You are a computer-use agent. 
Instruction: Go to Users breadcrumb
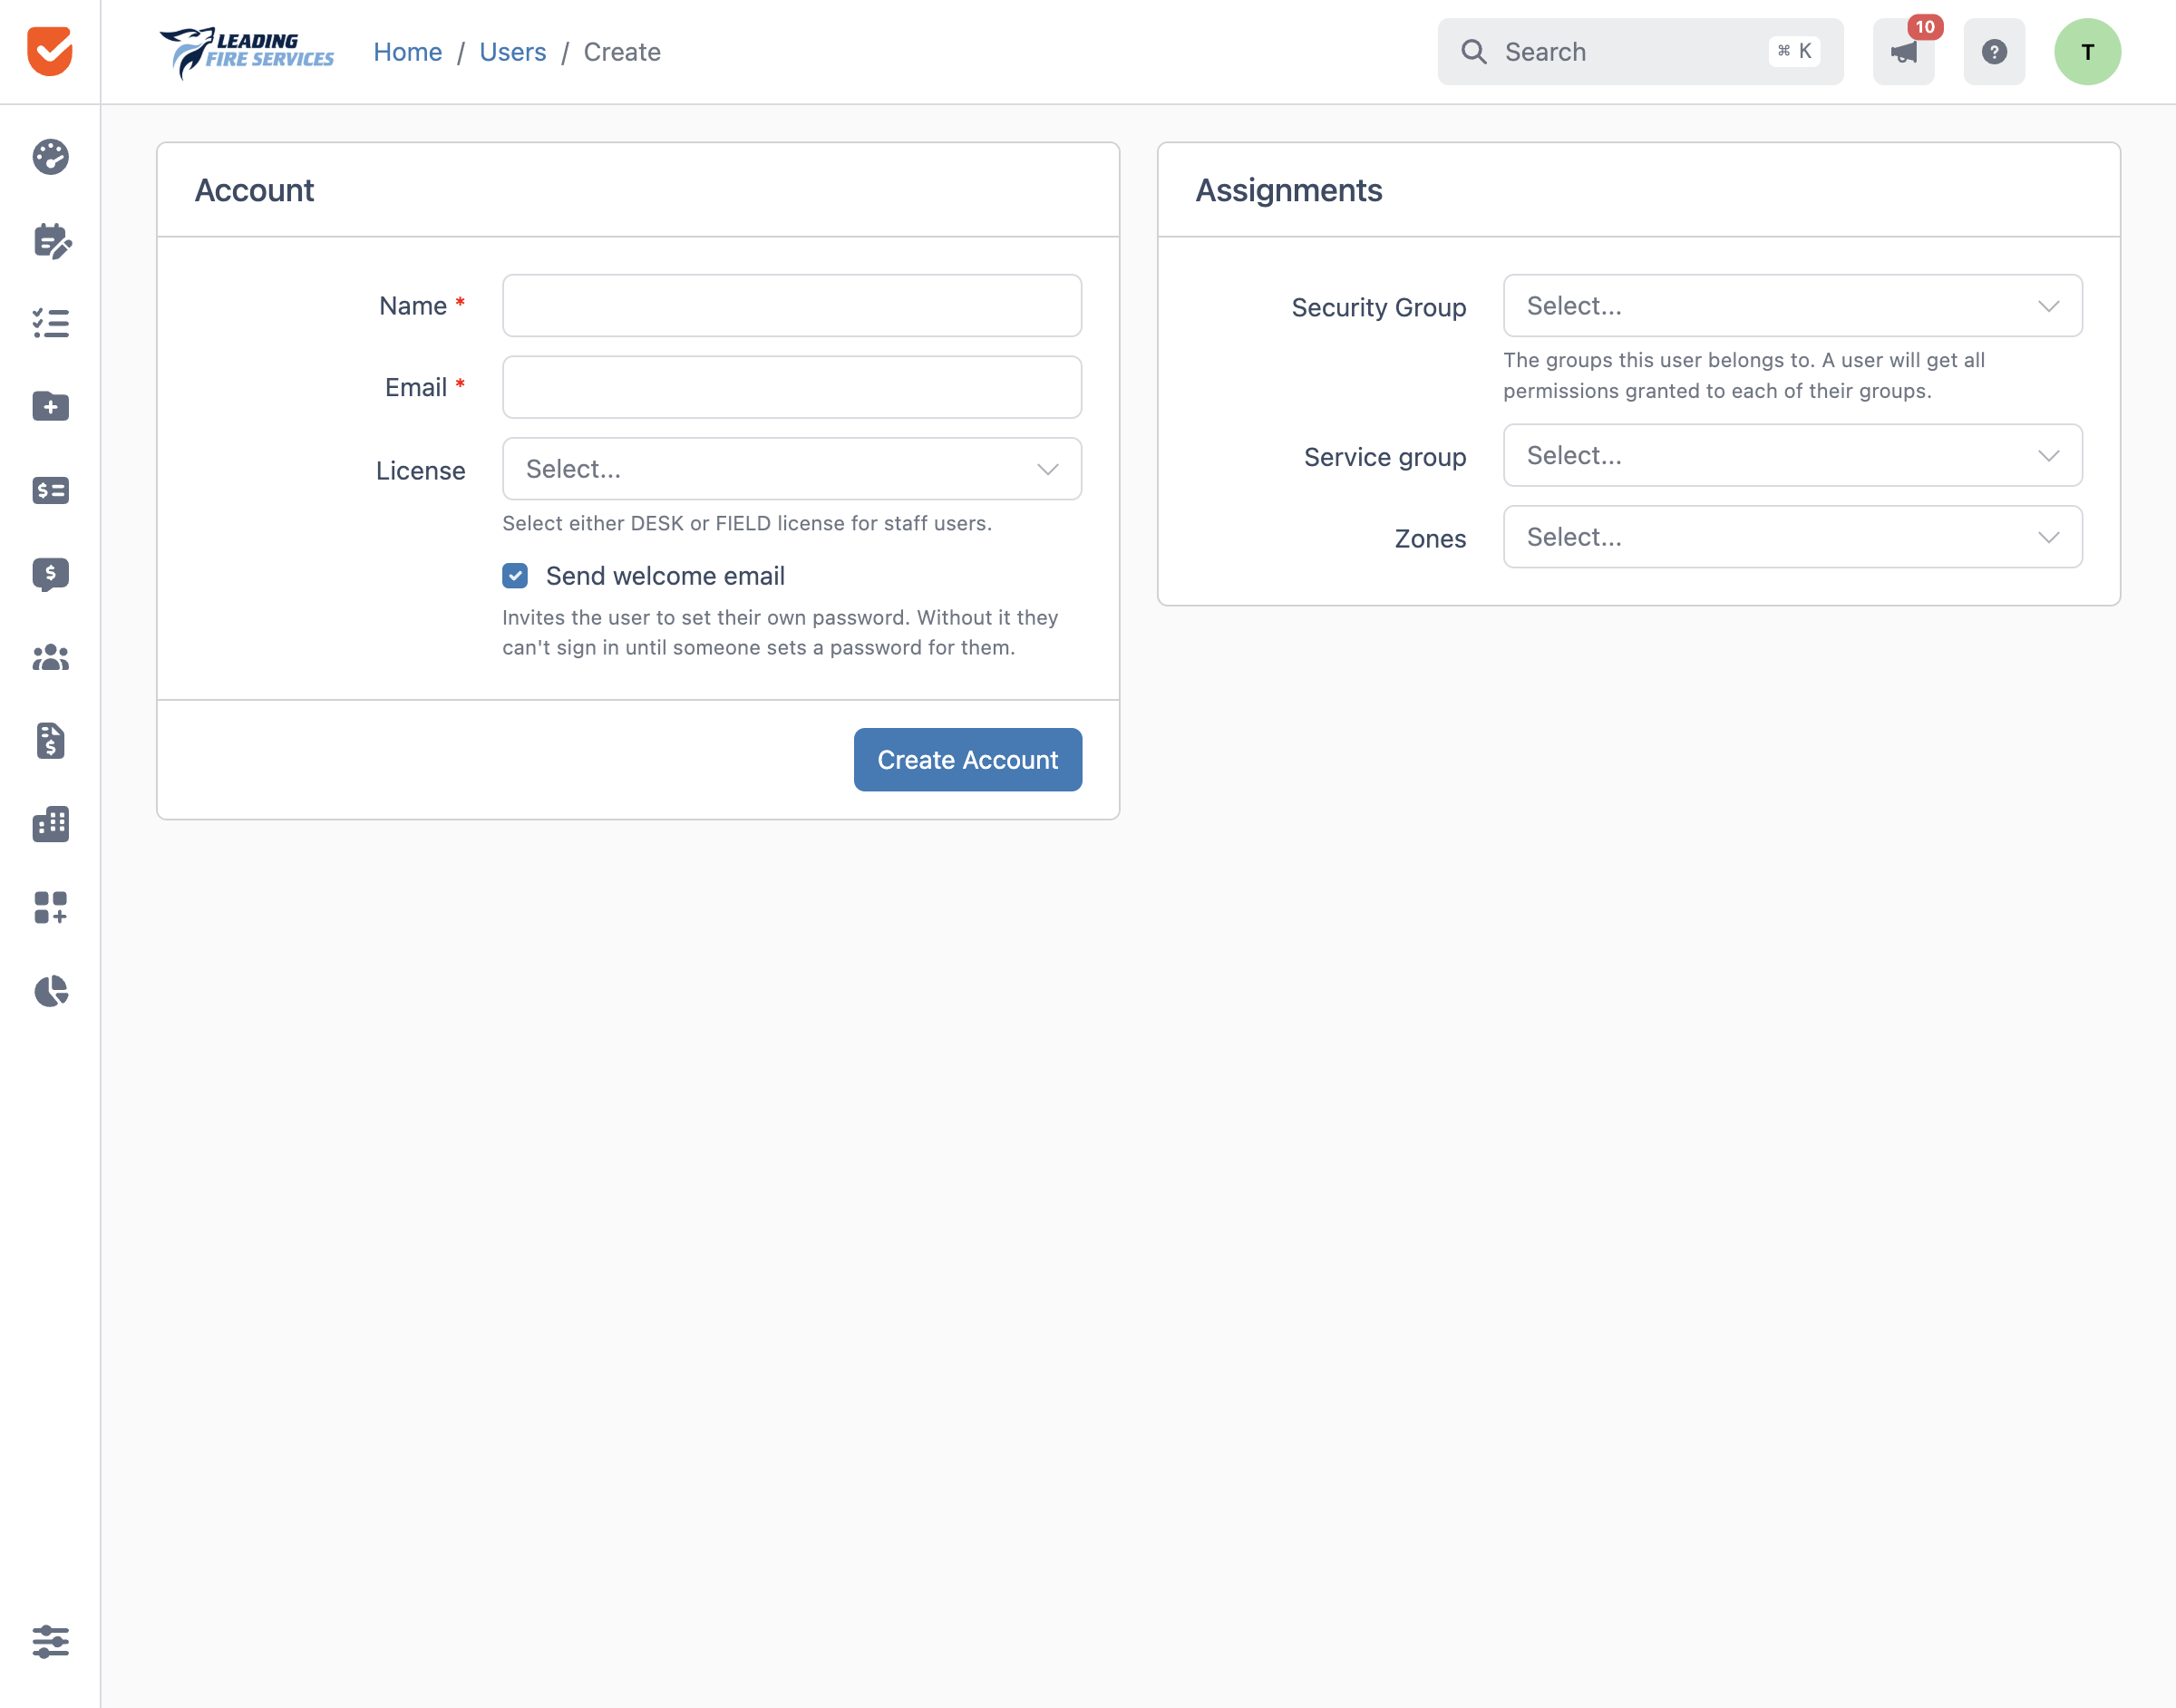point(513,52)
